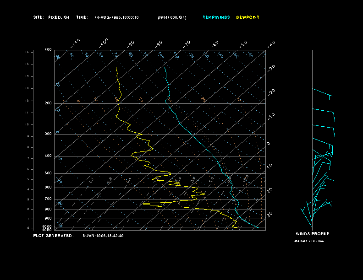Click the 15 km mark on altitude axis
The width and height of the screenshot is (363, 280).
point(27,64)
